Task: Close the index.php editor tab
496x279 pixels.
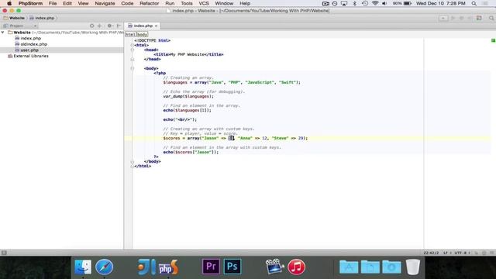Action: point(156,26)
